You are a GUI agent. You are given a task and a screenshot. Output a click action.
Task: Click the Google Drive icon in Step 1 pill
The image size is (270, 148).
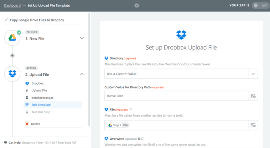[x=110, y=125]
